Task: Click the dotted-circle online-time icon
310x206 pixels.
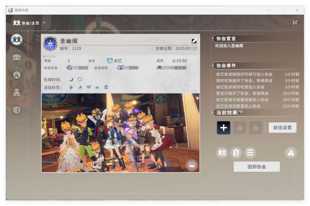Action: coord(80,79)
